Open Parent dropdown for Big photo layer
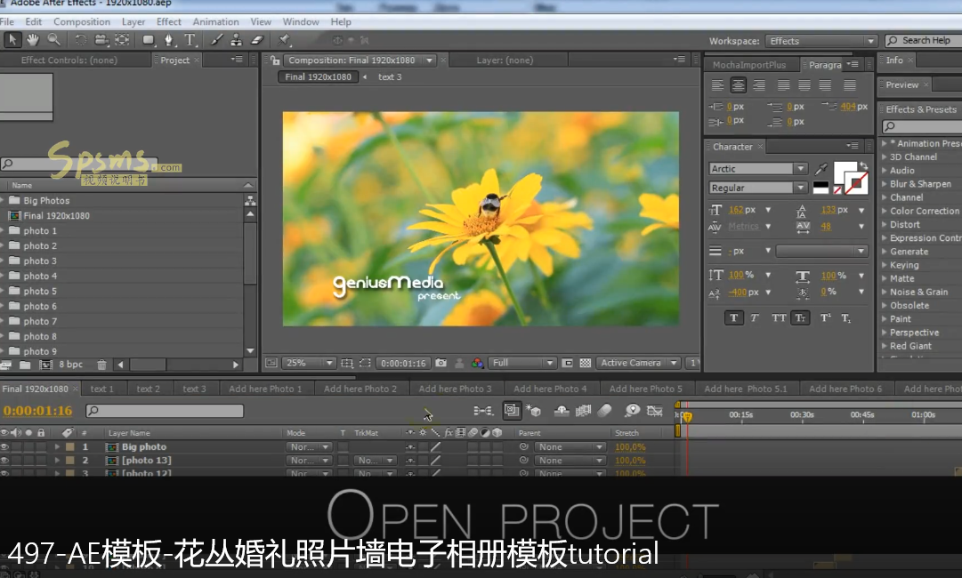962x578 pixels. (x=570, y=446)
